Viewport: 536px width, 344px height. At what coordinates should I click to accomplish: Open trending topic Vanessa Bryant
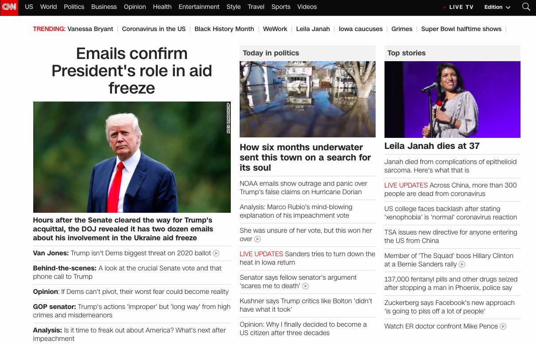(90, 29)
